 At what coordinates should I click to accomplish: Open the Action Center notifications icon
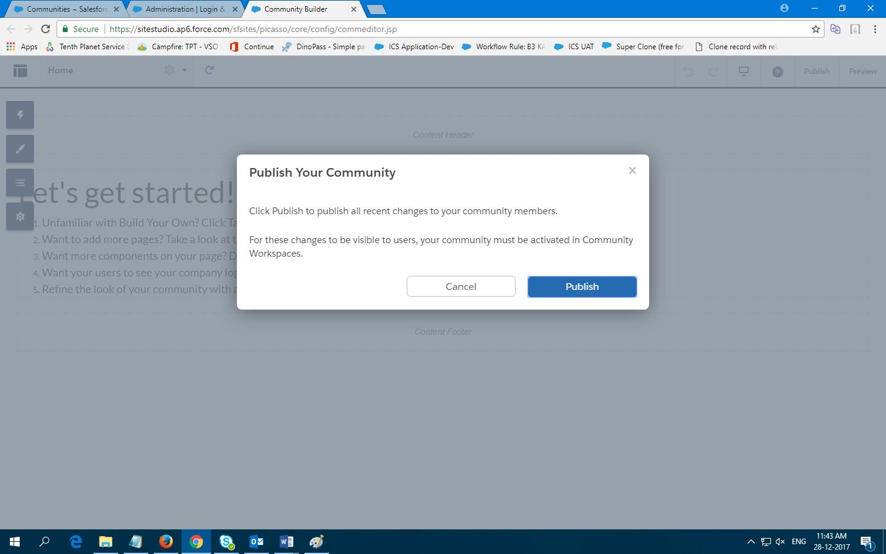click(867, 542)
